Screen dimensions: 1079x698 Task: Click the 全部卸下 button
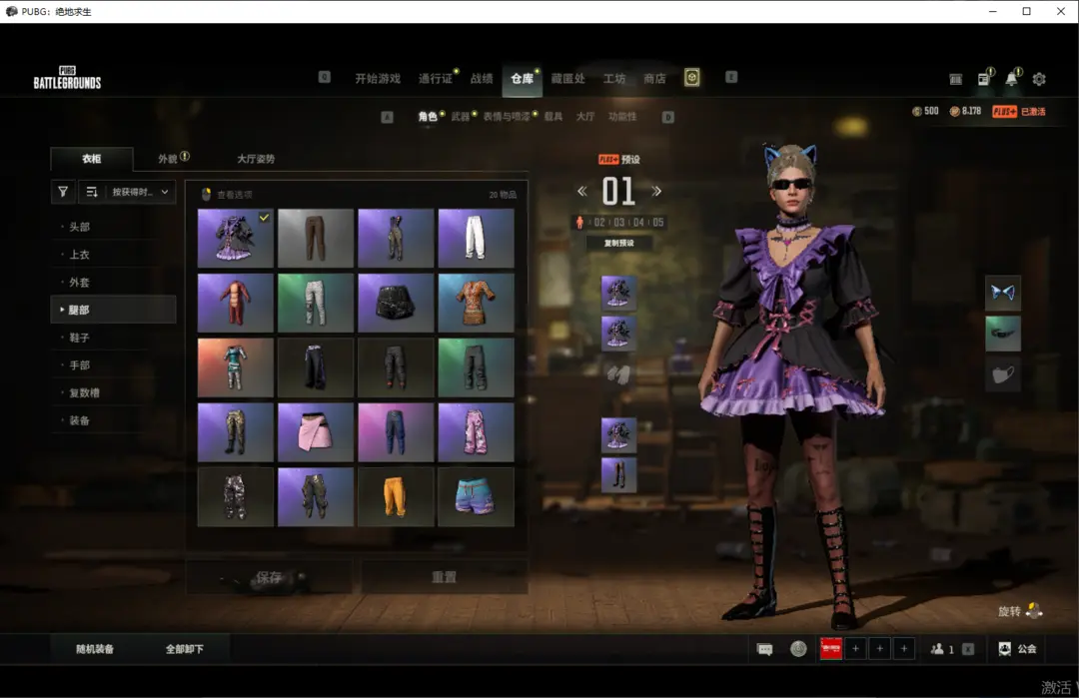click(185, 648)
